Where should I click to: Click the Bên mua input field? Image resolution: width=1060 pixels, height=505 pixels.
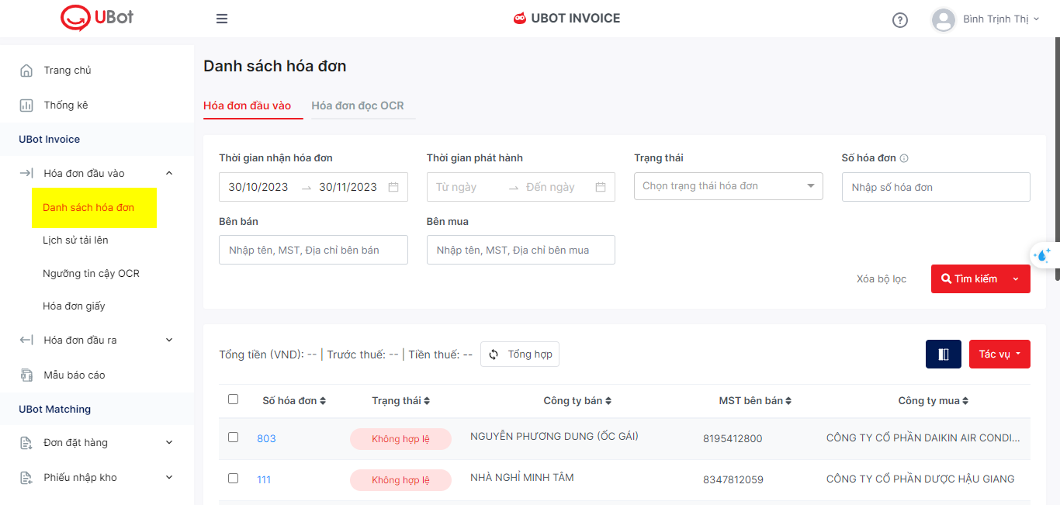coord(521,250)
